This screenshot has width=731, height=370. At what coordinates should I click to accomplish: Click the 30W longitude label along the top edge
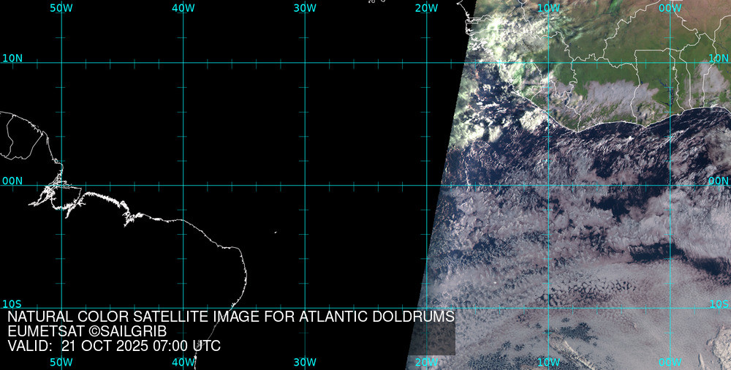305,8
